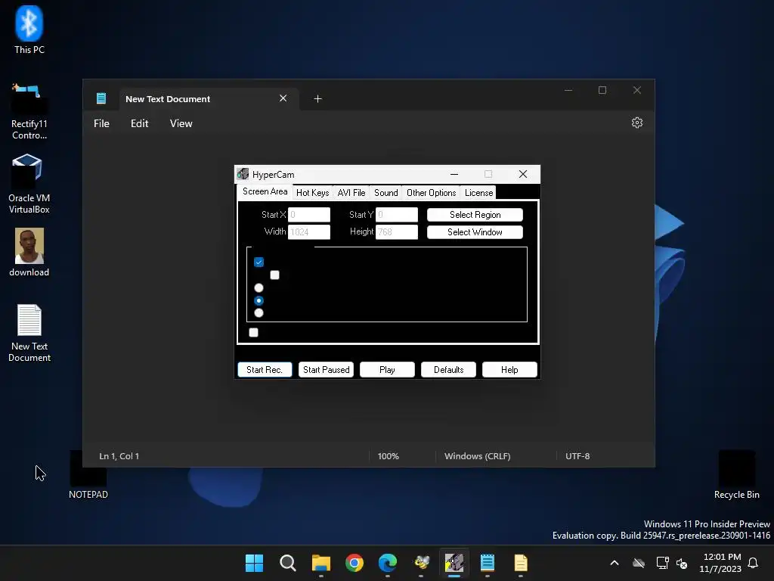Tick the checkbox below the group box
The image size is (774, 581).
point(254,333)
